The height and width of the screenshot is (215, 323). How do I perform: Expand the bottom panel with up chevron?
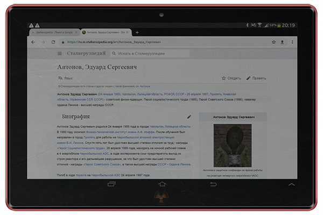point(291,184)
